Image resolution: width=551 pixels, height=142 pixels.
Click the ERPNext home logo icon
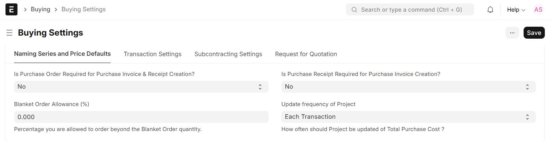tap(11, 10)
